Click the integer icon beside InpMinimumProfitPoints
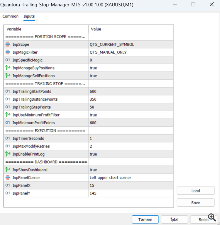 [x=8, y=123]
